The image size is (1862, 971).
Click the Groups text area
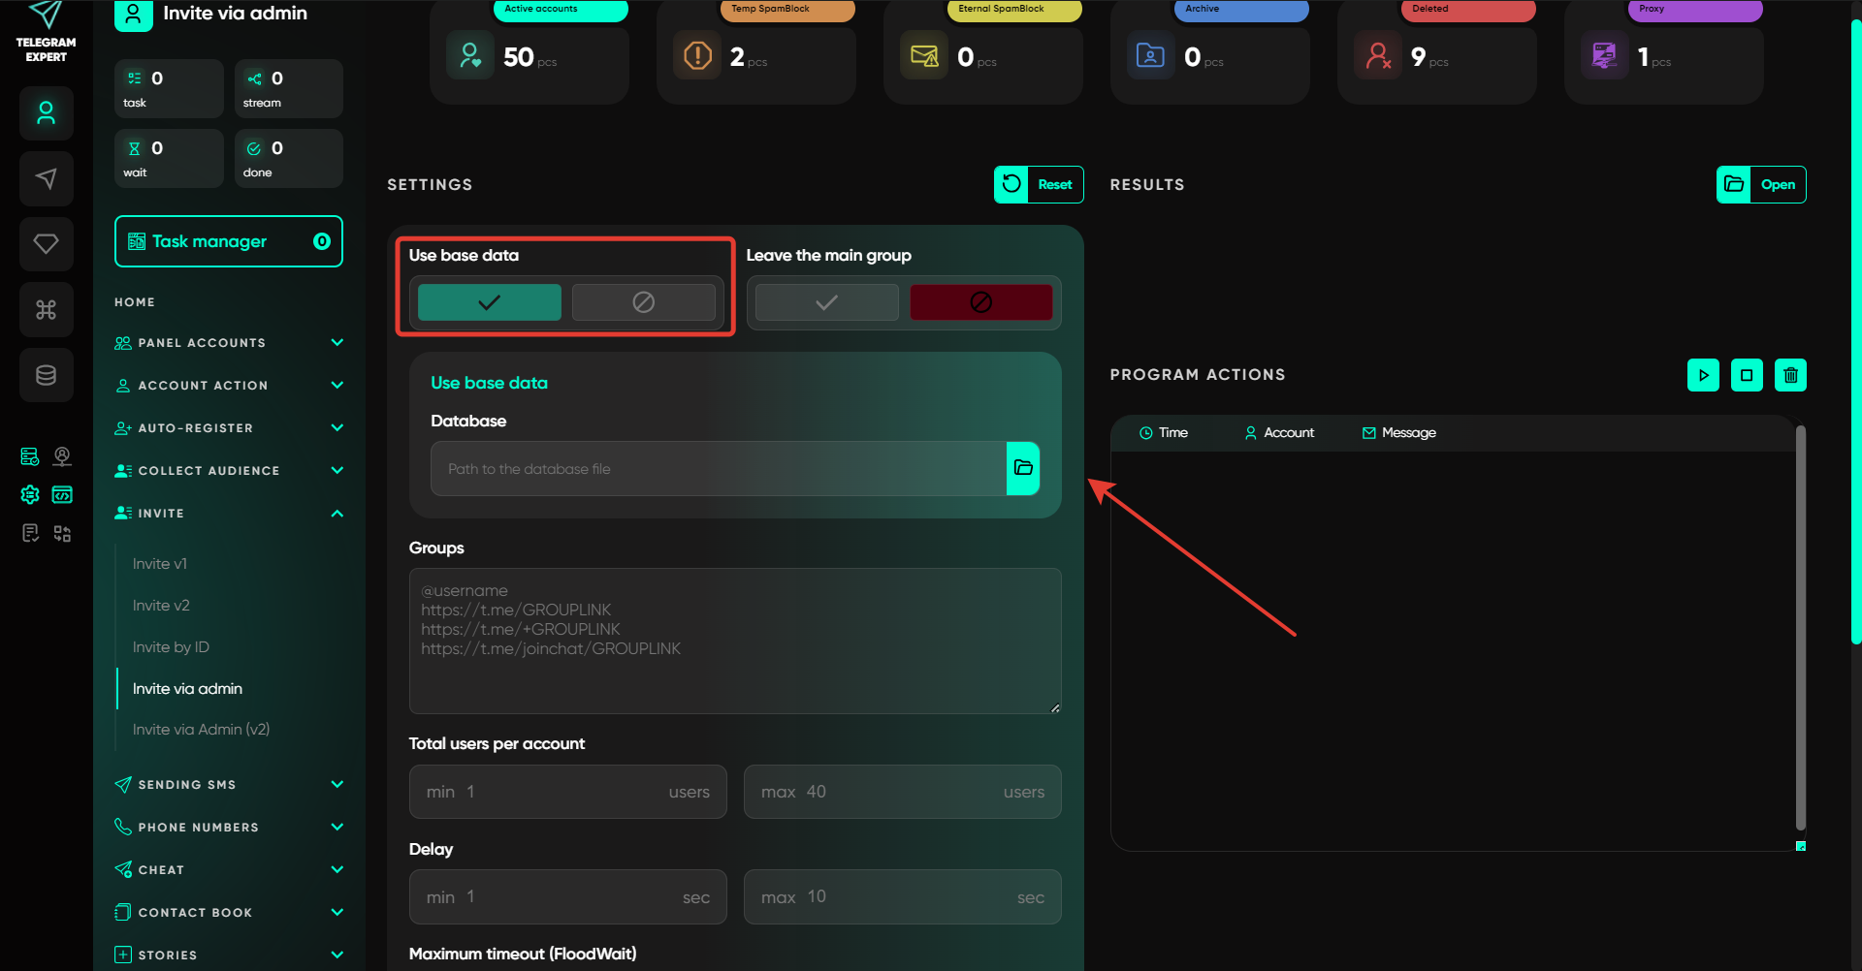point(734,641)
